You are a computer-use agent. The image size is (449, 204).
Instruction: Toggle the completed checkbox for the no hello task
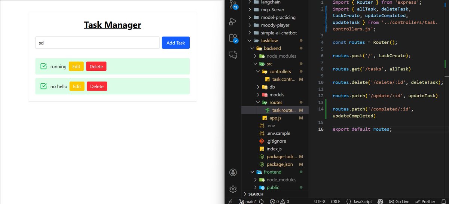43,86
